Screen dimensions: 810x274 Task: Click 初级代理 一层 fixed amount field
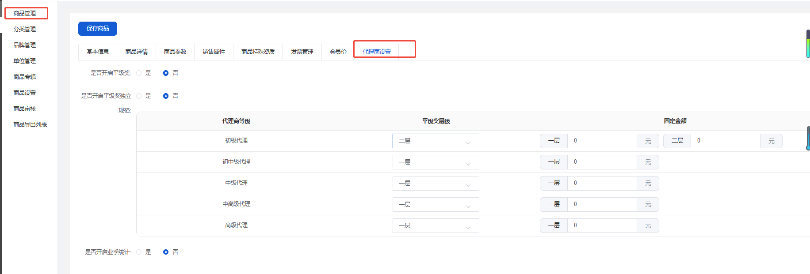(602, 141)
